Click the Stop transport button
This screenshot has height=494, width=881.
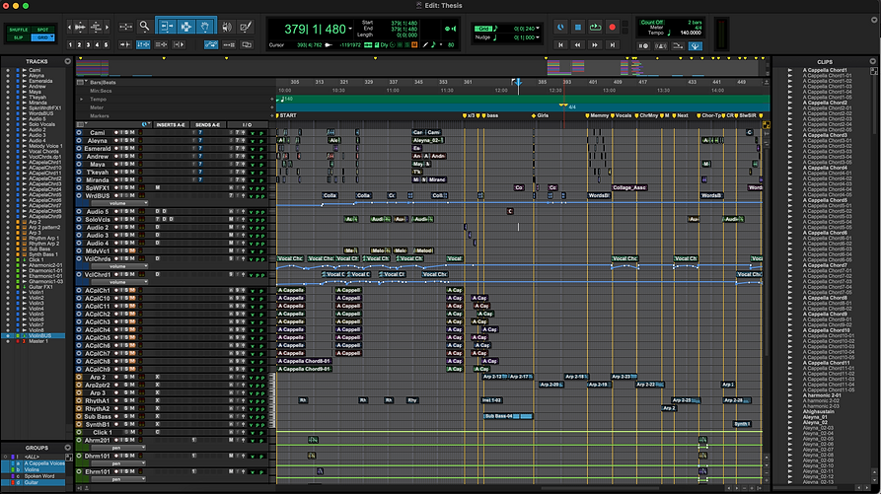pos(577,27)
